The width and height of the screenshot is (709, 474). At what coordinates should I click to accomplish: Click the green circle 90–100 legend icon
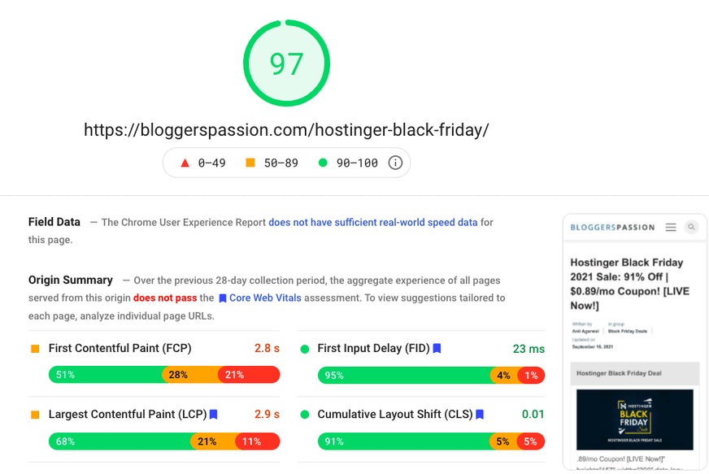tap(323, 163)
